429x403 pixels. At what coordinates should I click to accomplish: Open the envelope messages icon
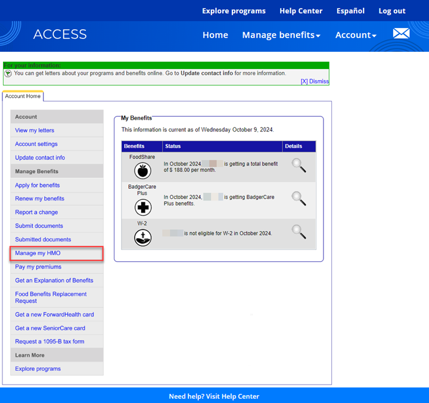coord(401,34)
